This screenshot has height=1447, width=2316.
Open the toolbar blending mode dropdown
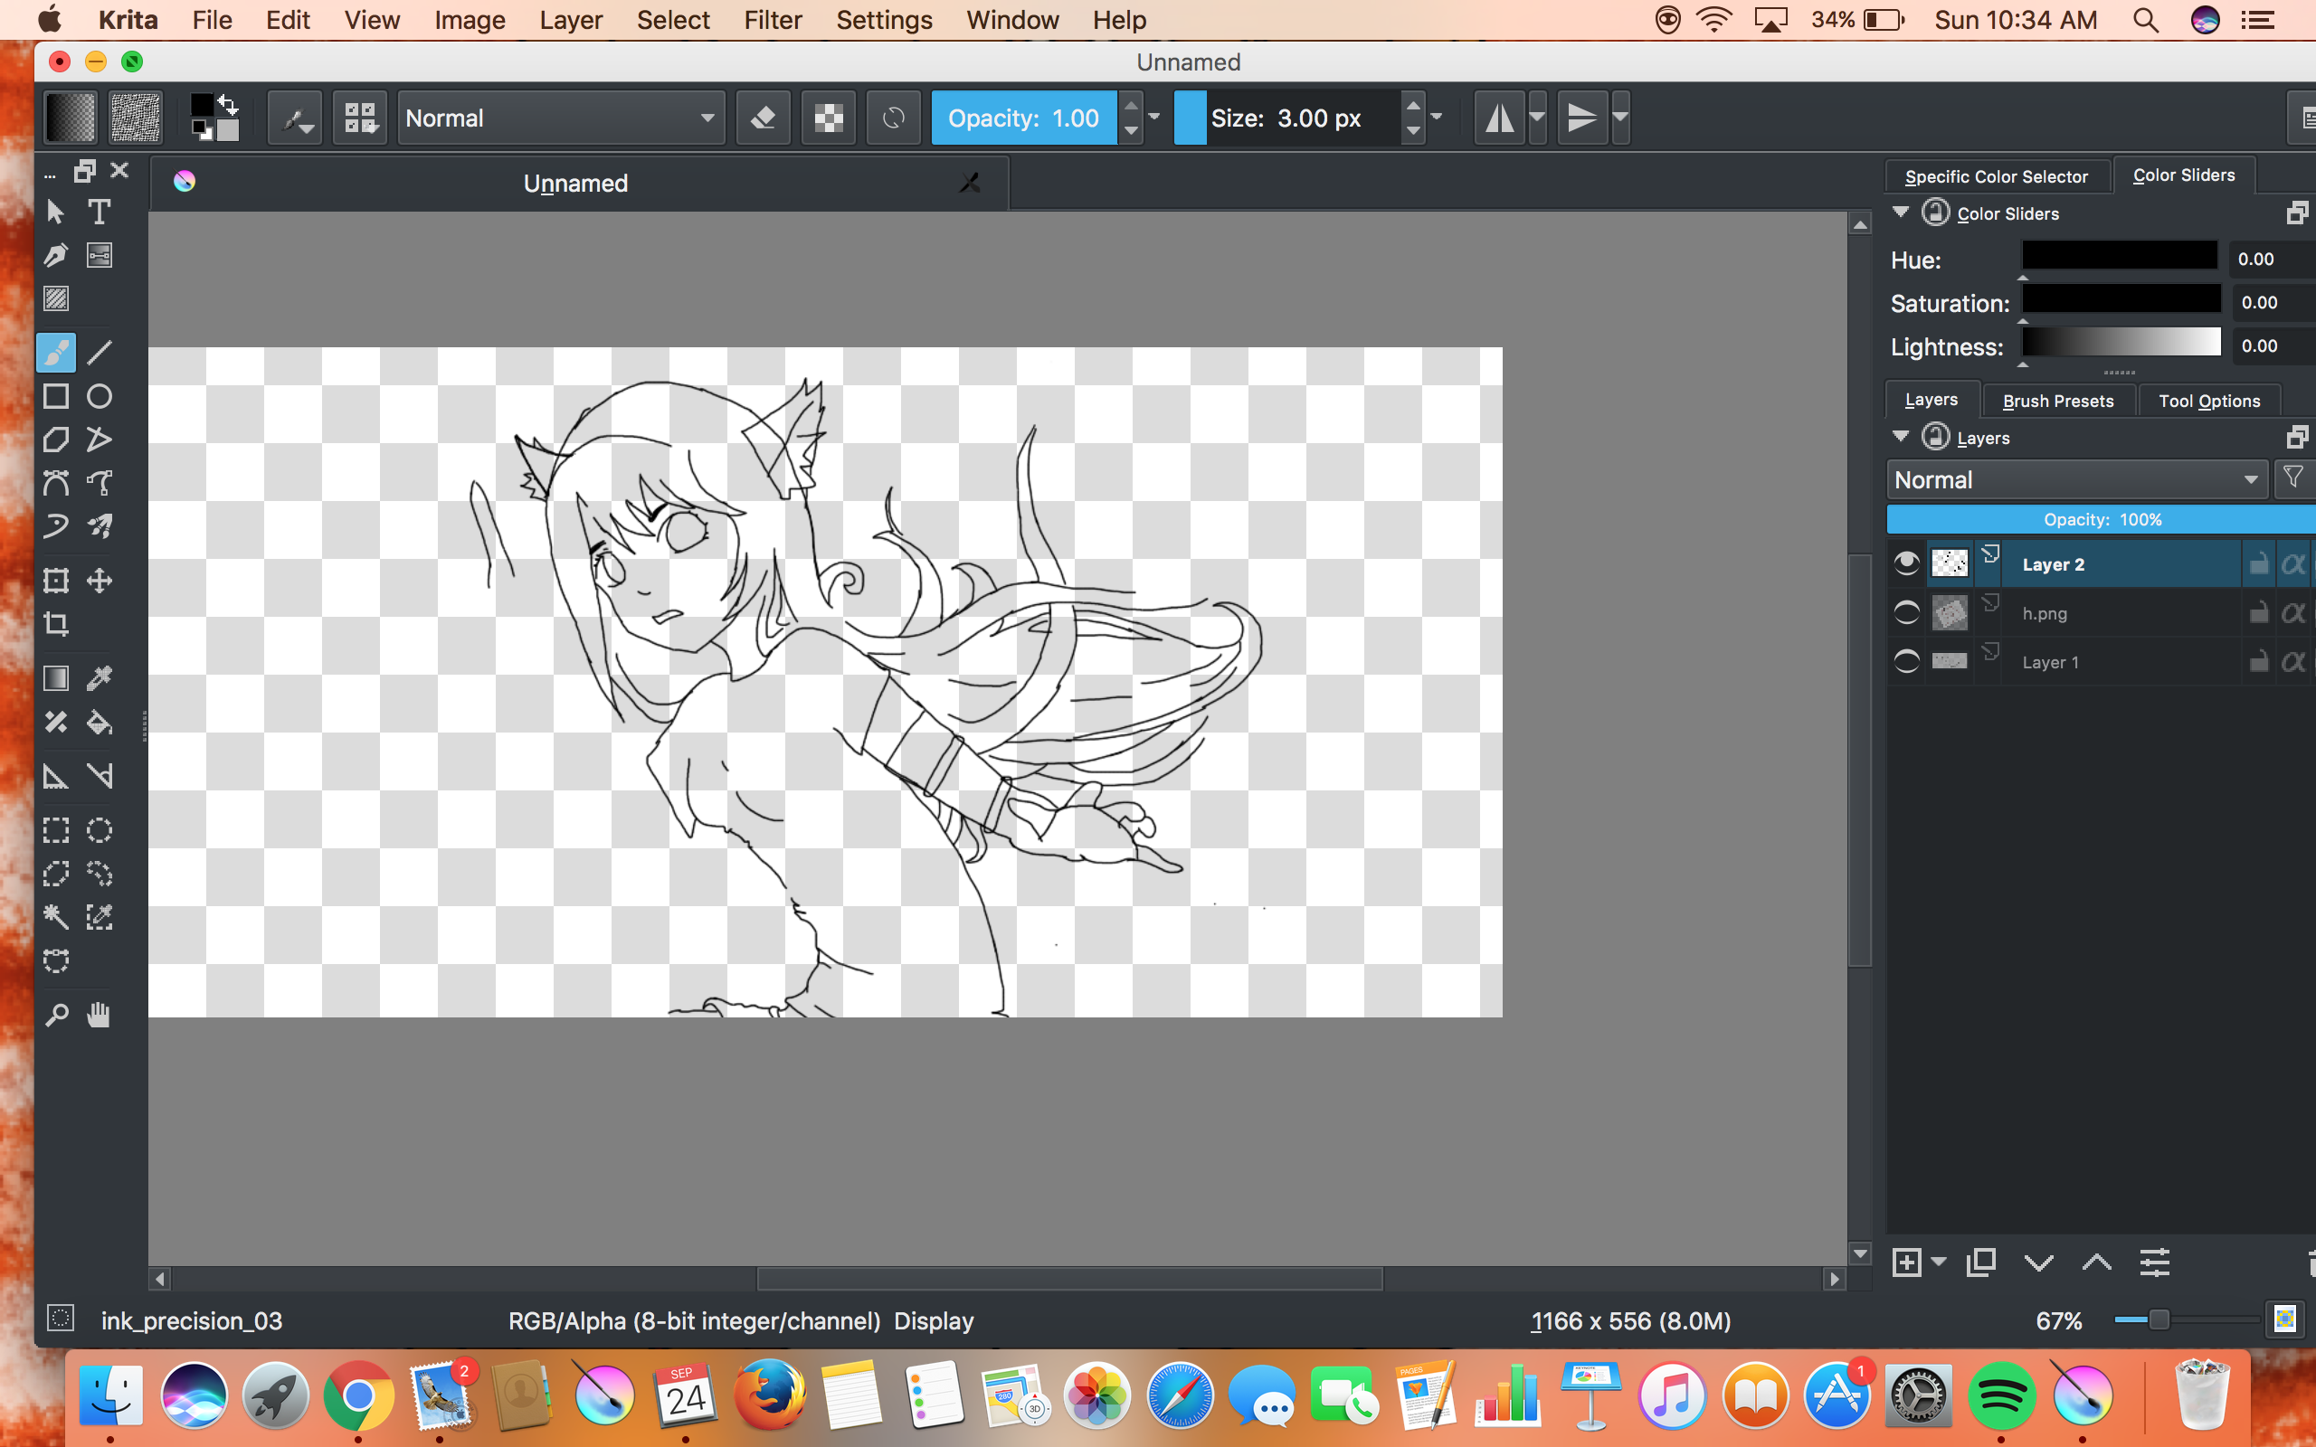(x=561, y=118)
